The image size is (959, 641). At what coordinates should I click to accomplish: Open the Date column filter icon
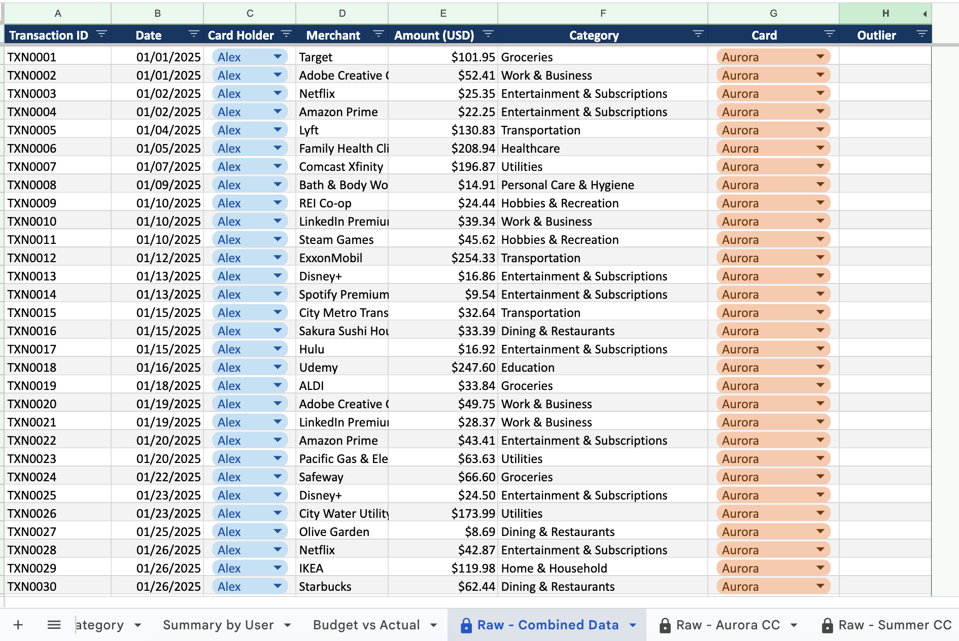[193, 34]
